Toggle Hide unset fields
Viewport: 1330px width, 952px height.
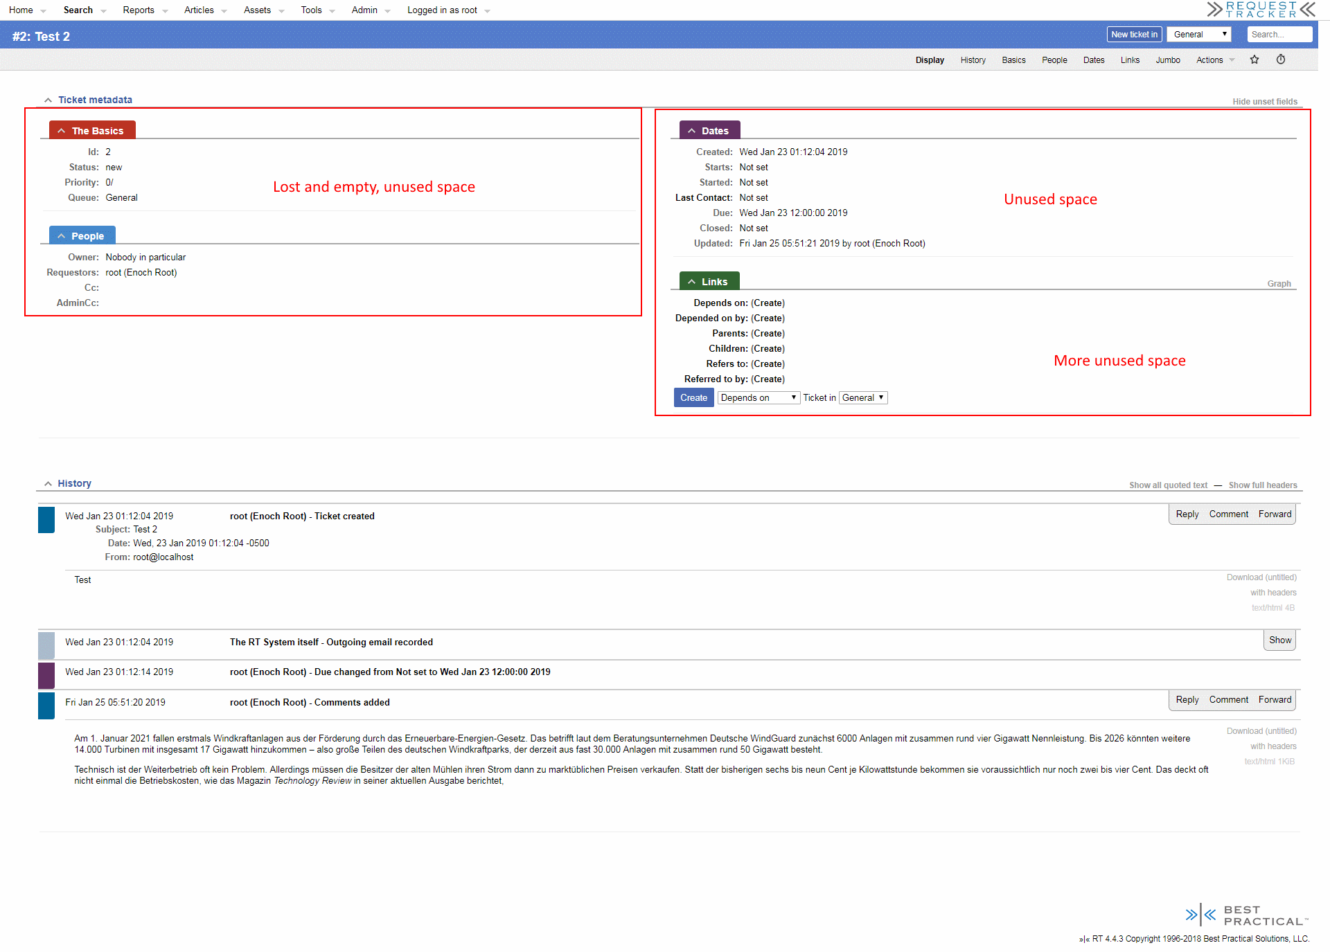[x=1264, y=102]
